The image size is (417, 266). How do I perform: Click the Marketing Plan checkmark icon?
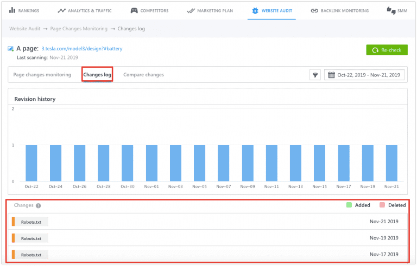tap(191, 11)
